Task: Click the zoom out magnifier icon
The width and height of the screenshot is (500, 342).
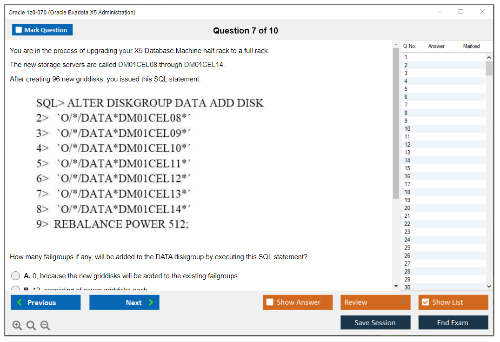Action: point(45,326)
